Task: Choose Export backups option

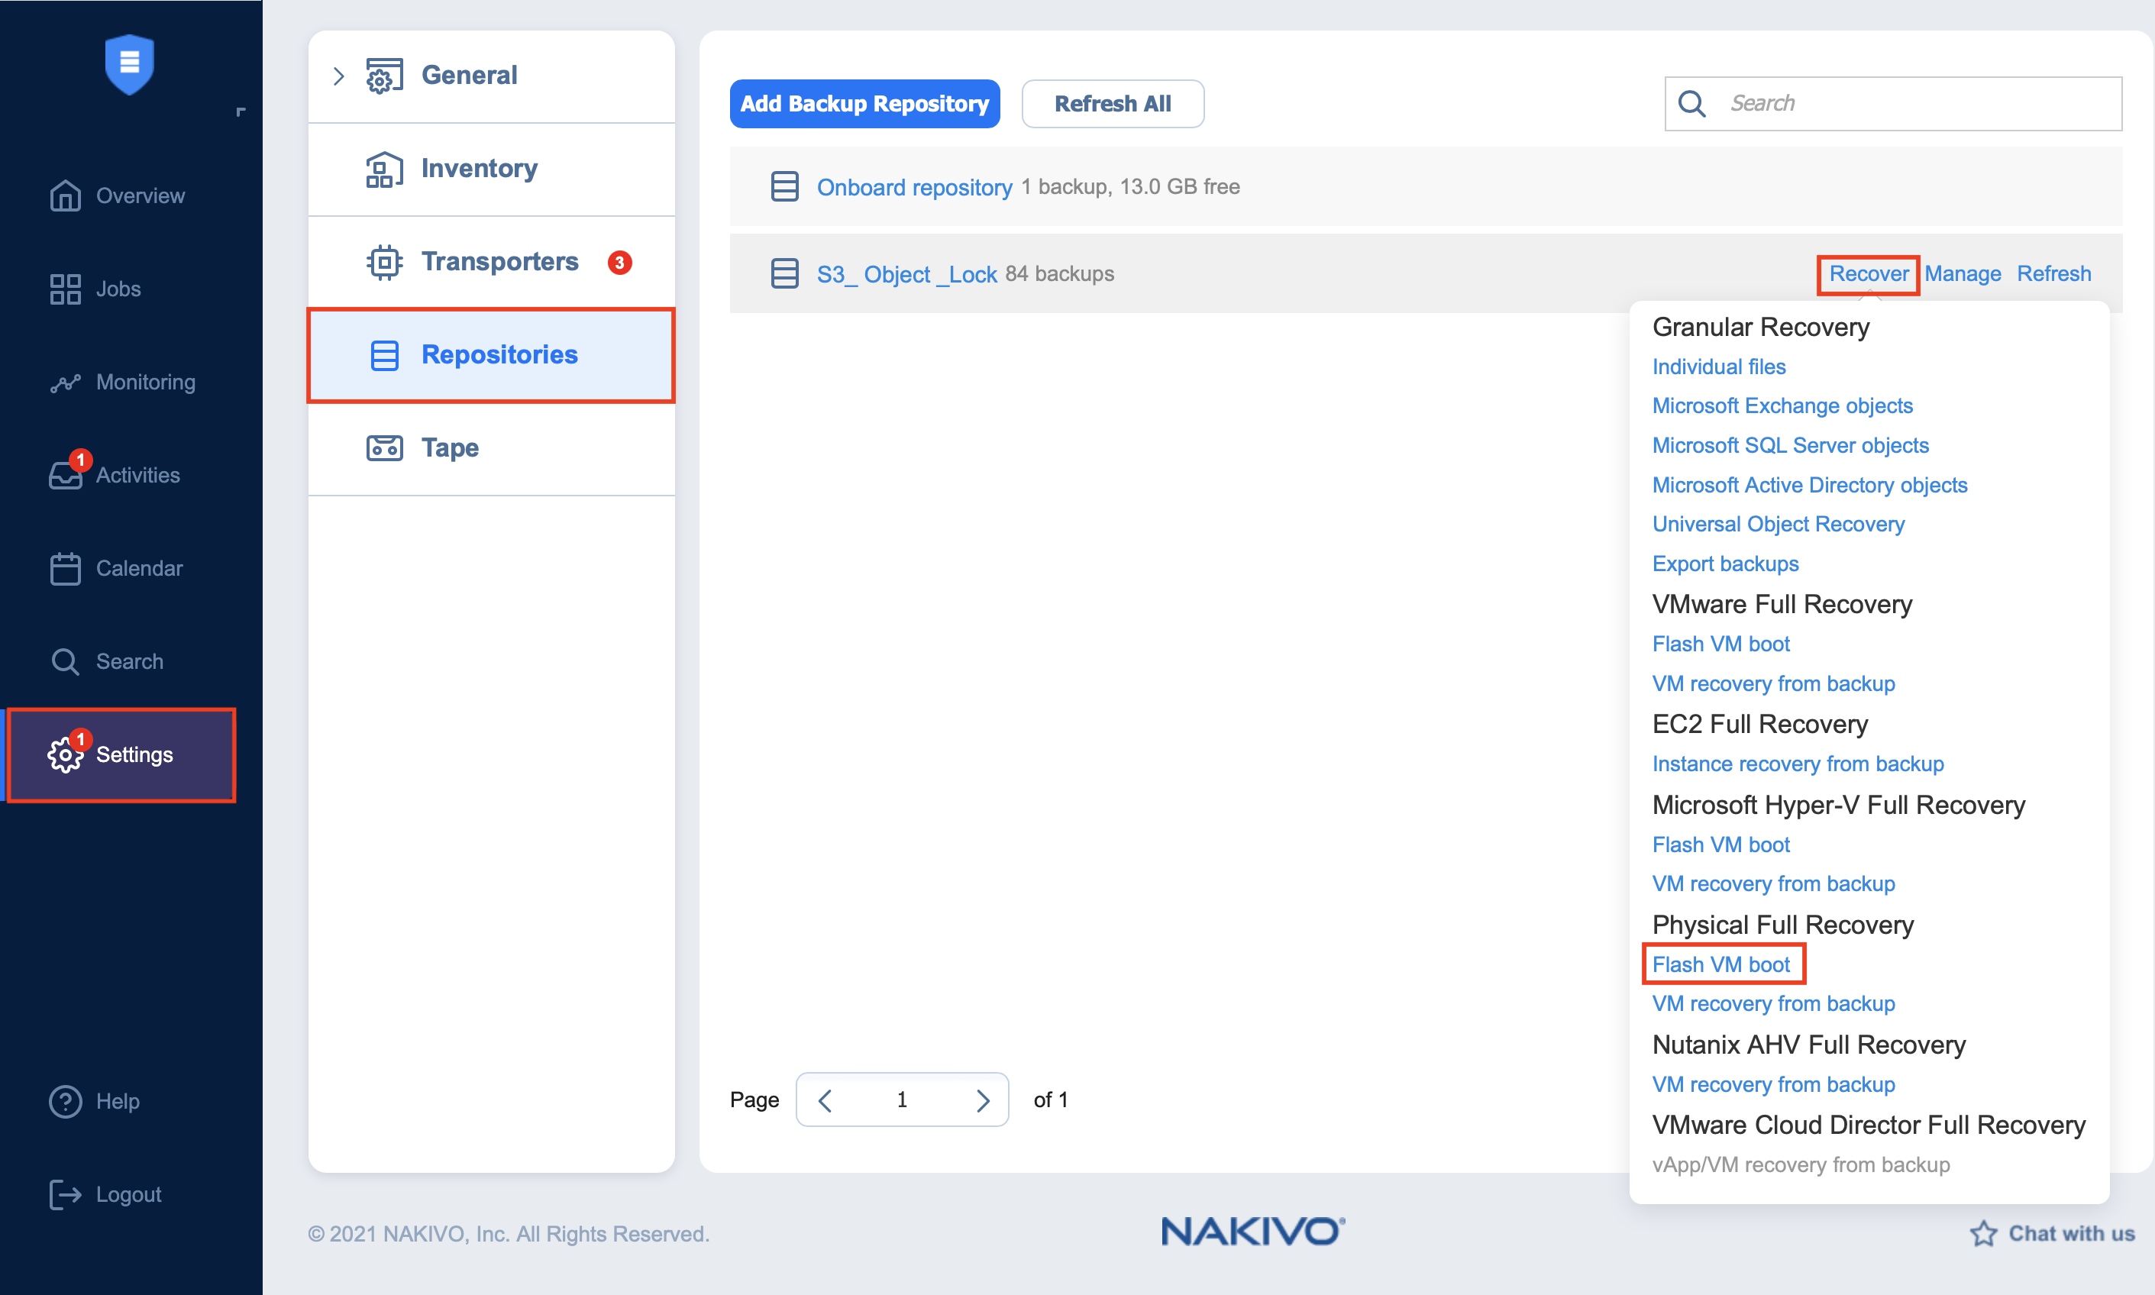Action: coord(1725,564)
